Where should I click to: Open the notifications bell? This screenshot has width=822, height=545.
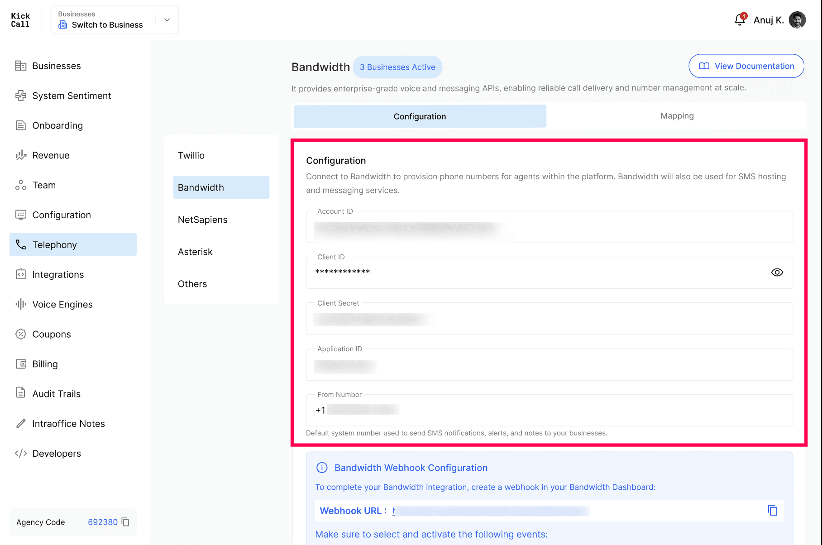pos(740,20)
